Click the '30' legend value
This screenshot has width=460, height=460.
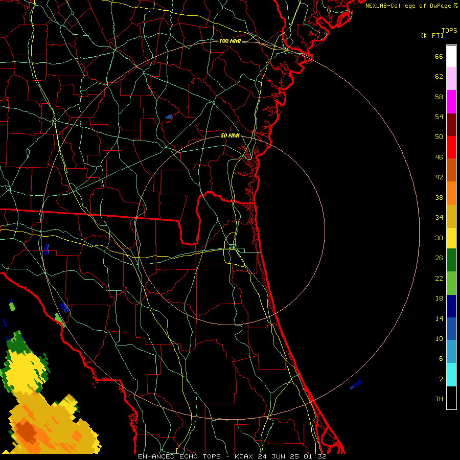click(439, 238)
